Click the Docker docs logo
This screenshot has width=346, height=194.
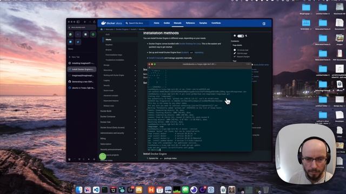(x=111, y=23)
